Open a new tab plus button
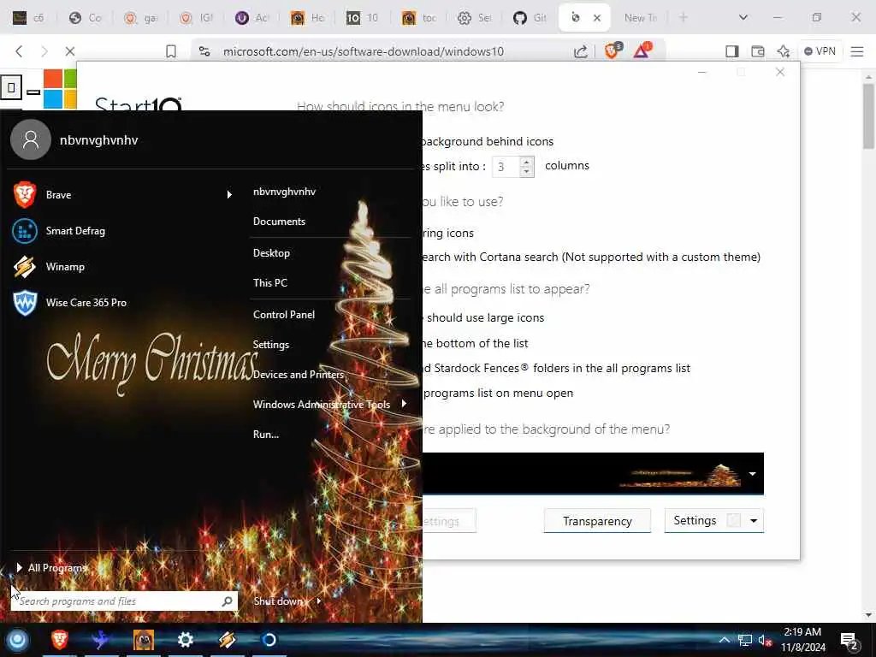This screenshot has width=876, height=657. click(683, 17)
